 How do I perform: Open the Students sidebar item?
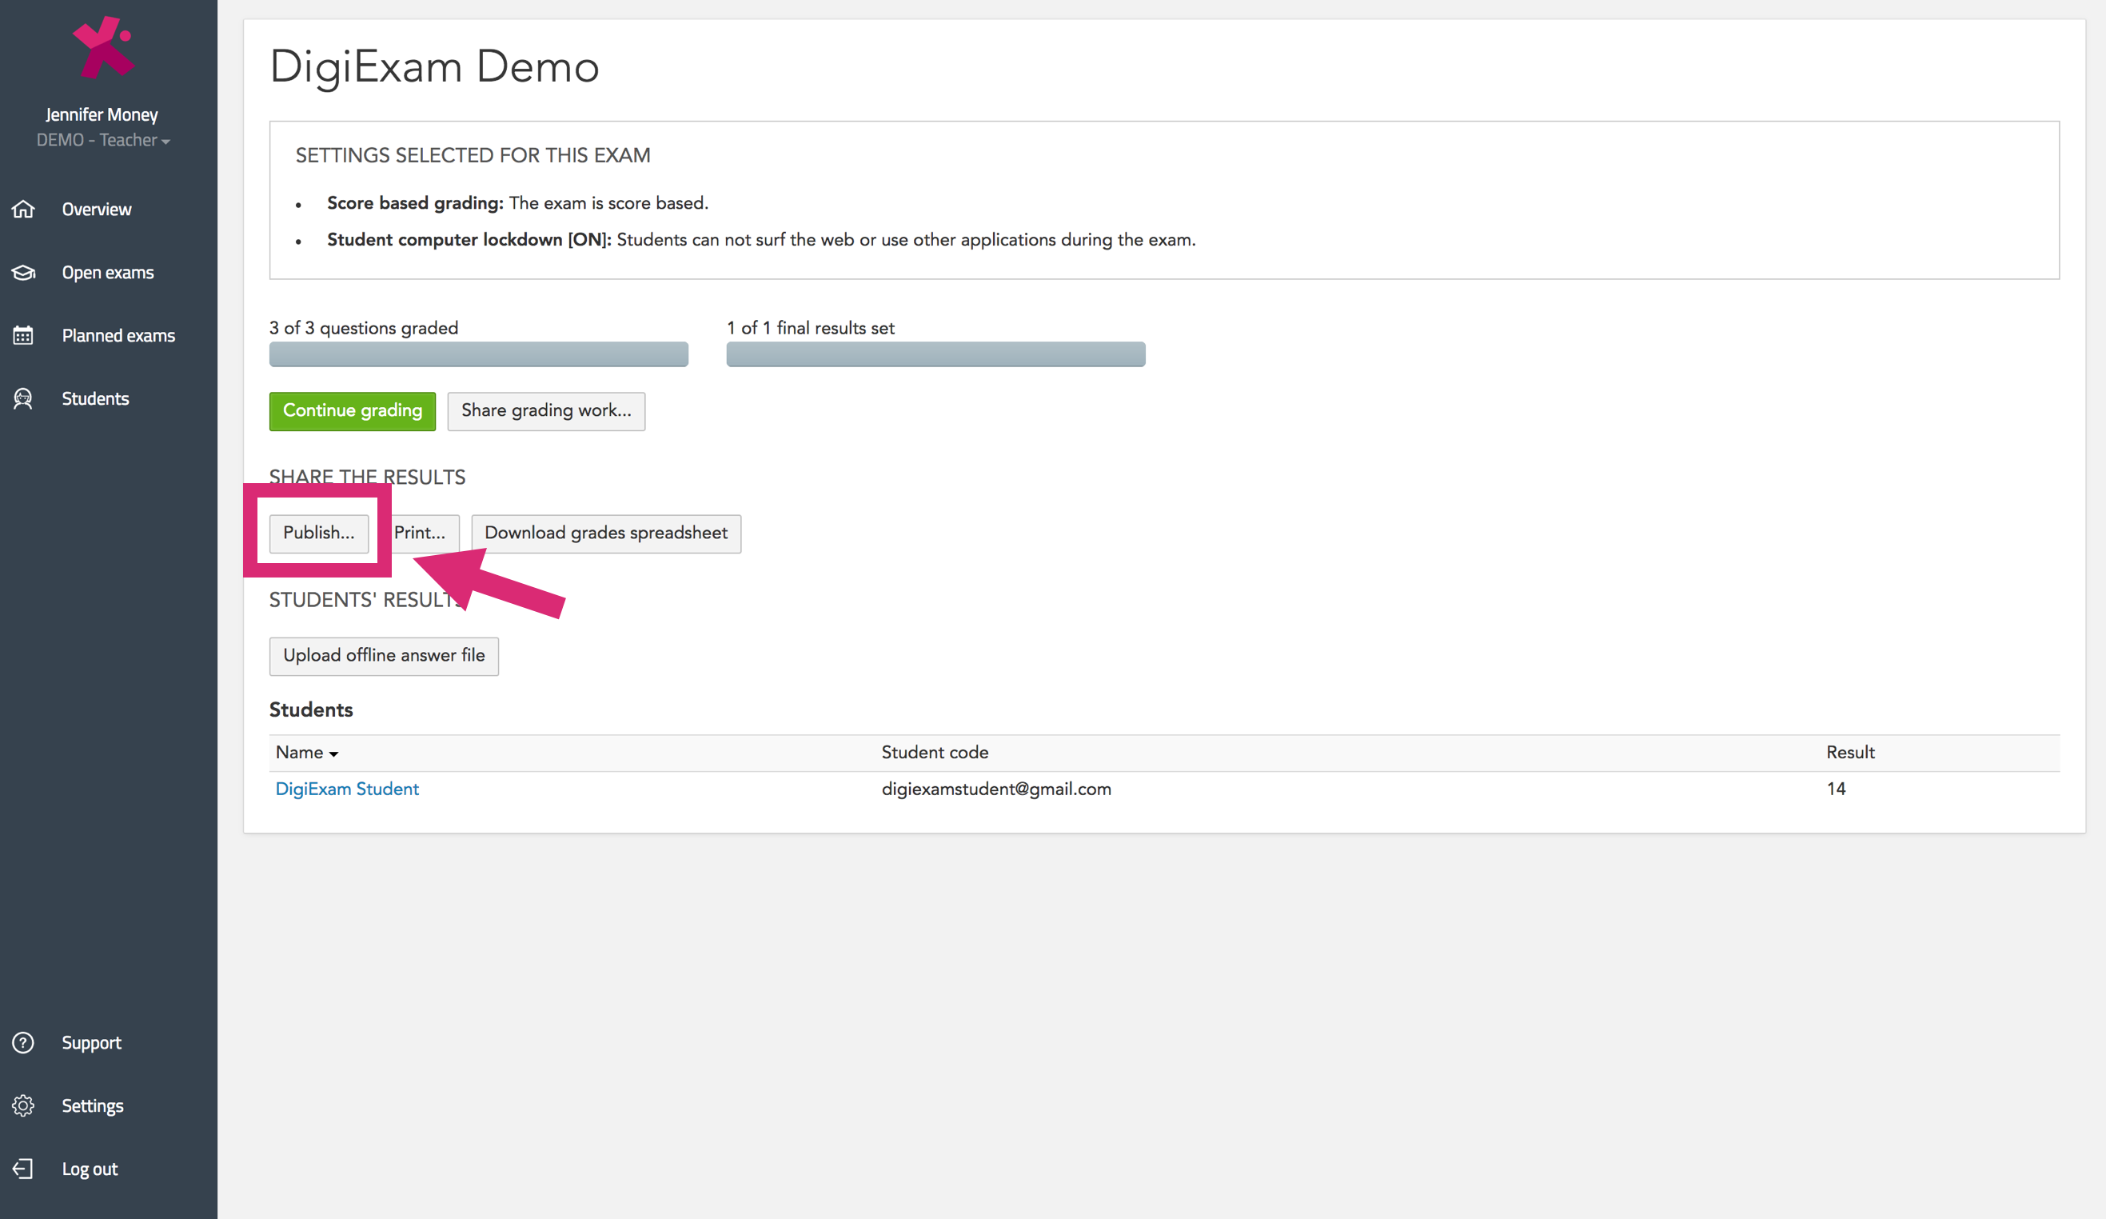point(95,399)
